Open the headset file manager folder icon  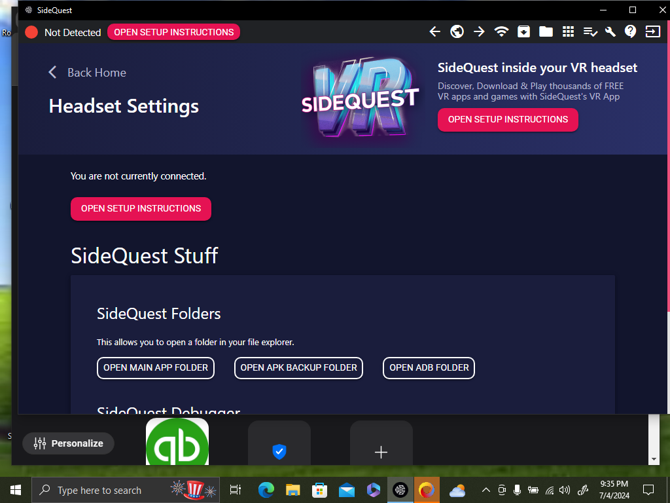tap(546, 31)
